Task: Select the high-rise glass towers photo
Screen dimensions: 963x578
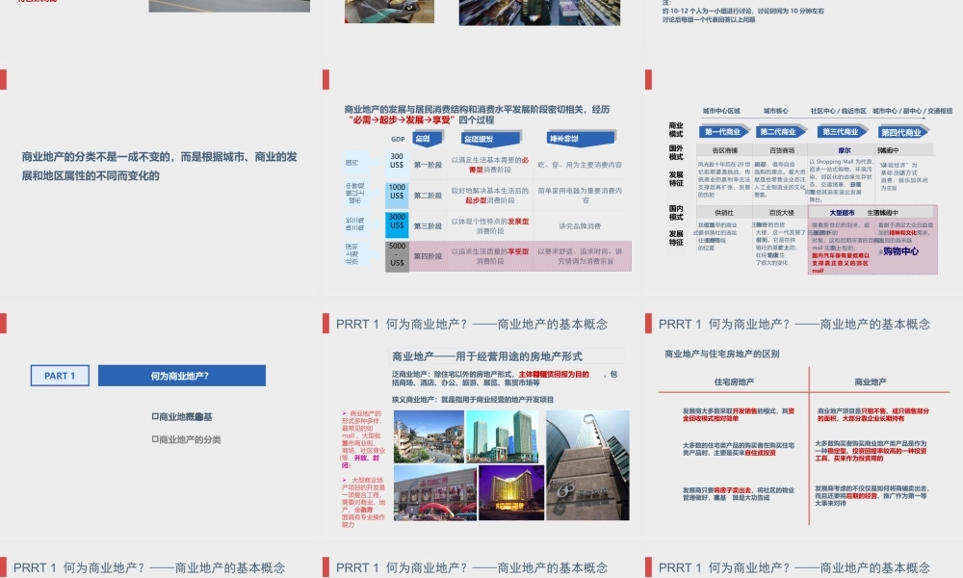Action: coord(503,436)
